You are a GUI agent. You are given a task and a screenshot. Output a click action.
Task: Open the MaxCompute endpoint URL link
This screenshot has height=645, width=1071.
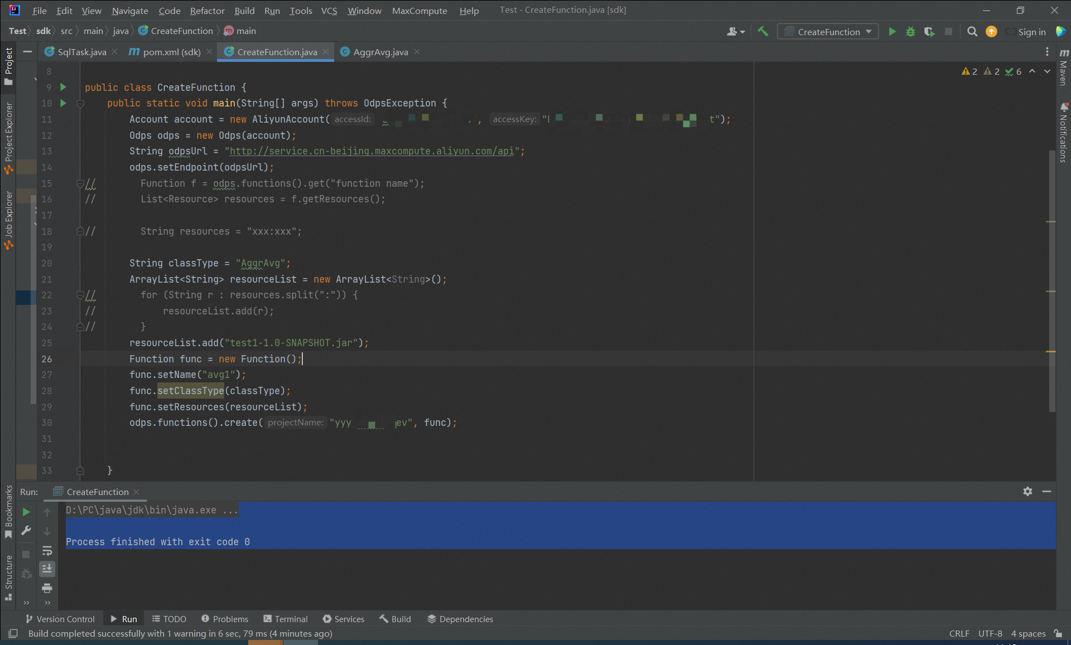[372, 151]
